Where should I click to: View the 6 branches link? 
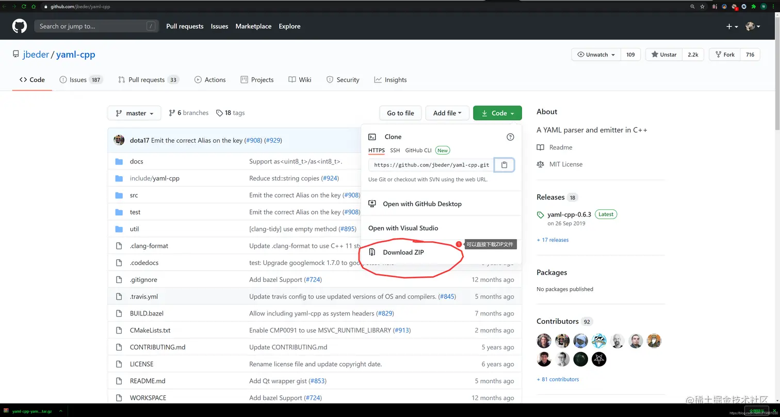click(x=189, y=113)
